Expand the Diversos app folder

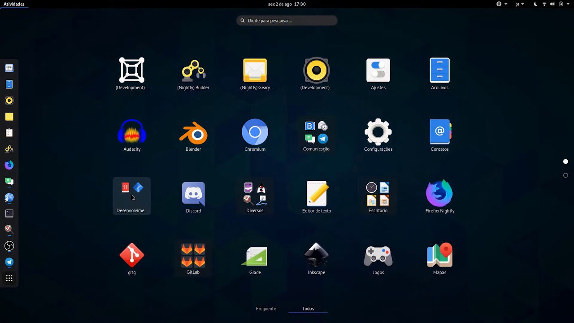tap(255, 196)
